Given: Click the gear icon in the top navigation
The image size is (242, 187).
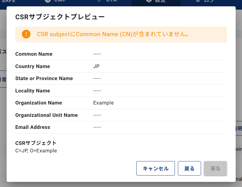Looking at the screenshot, I should [x=149, y=1].
